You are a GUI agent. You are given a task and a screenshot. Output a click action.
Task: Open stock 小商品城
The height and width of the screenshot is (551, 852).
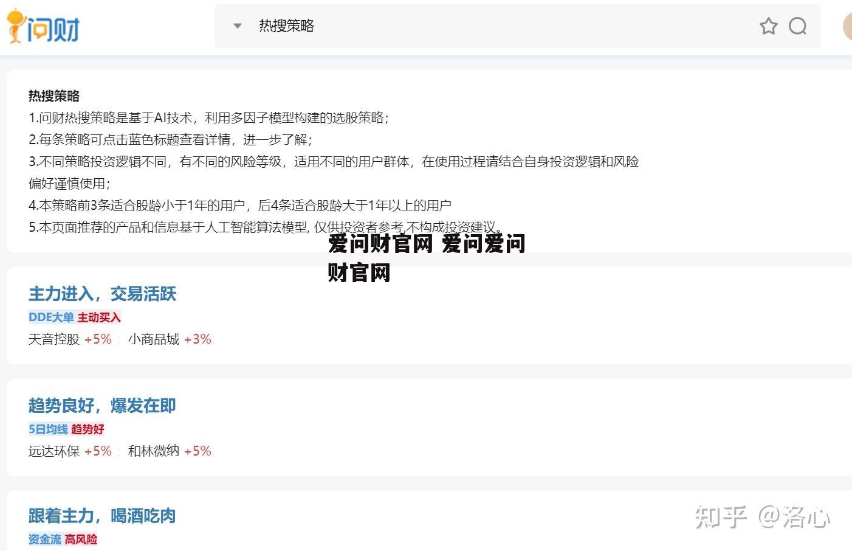pyautogui.click(x=154, y=339)
